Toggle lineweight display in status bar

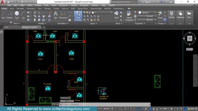pos(146,109)
